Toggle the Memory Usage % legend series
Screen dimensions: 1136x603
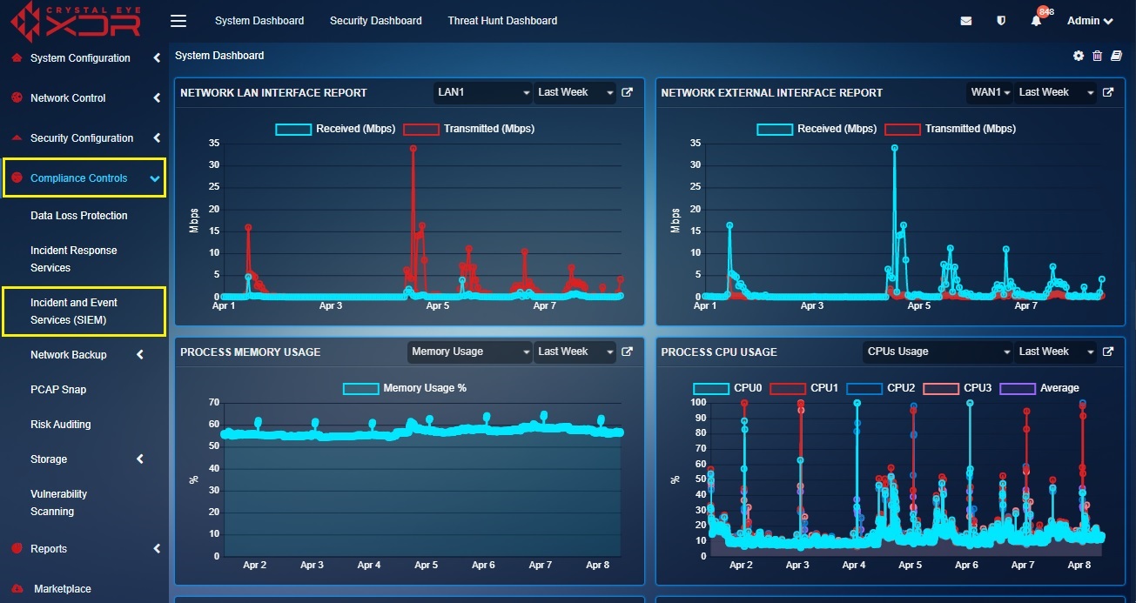pos(405,388)
